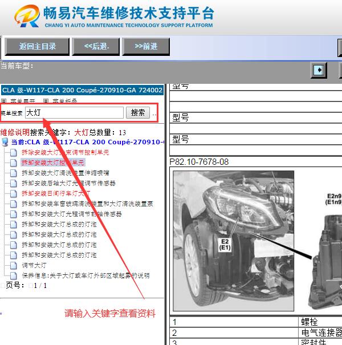
Task: Click the 搜索 button next to the search box
Action: pos(138,112)
